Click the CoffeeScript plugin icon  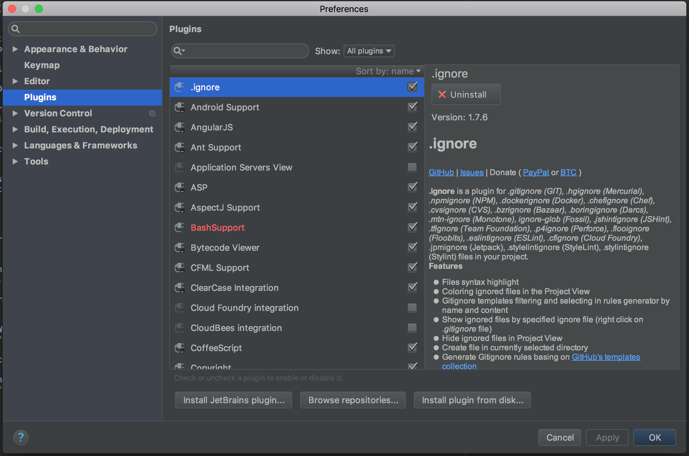[180, 348]
